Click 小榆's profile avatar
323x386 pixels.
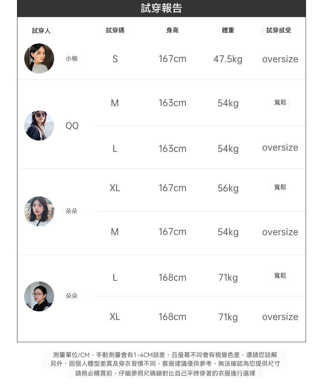[x=39, y=58]
